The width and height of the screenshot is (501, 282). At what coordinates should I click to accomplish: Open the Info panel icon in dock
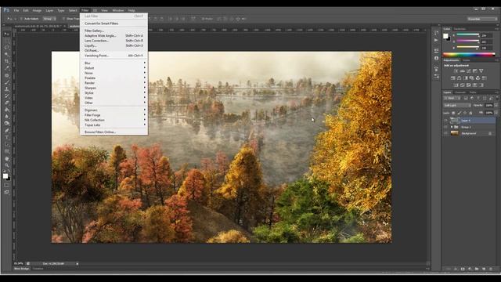[437, 58]
